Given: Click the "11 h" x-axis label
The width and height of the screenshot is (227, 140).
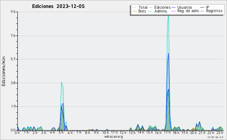Looking at the screenshot, I should point(114,132).
